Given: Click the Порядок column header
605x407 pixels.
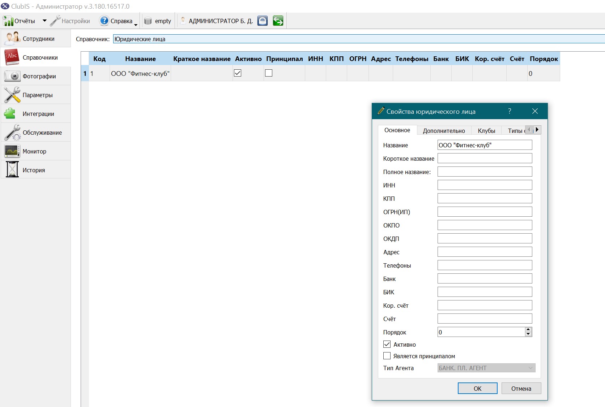Looking at the screenshot, I should click(x=544, y=59).
